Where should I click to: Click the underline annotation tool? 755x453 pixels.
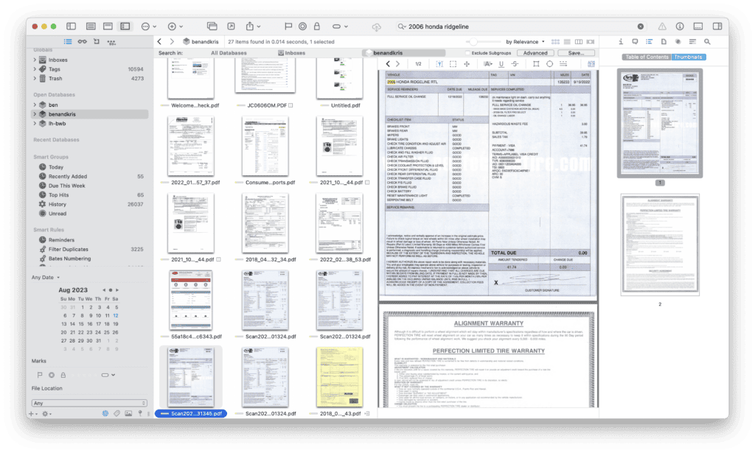point(501,63)
